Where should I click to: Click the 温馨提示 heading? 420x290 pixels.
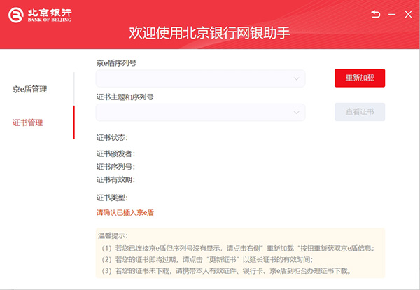point(113,235)
